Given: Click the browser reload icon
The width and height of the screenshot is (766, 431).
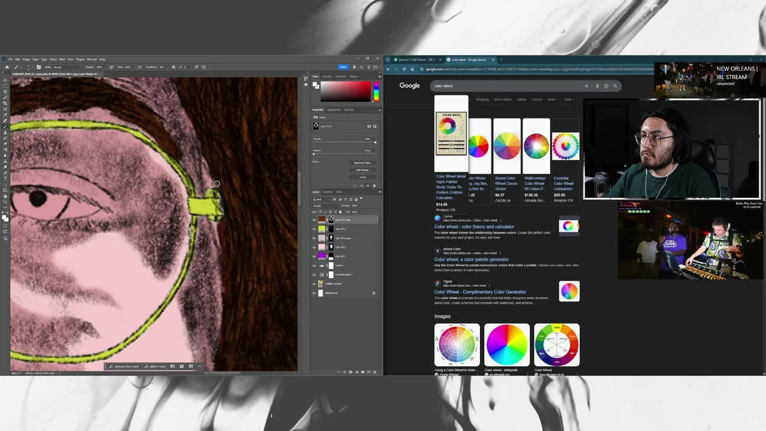Looking at the screenshot, I should click(x=404, y=69).
